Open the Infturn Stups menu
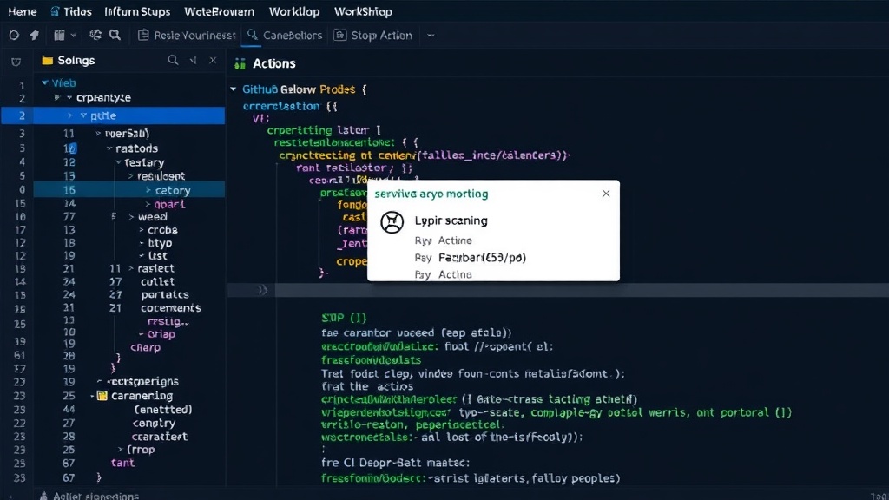This screenshot has height=500, width=889. point(137,11)
